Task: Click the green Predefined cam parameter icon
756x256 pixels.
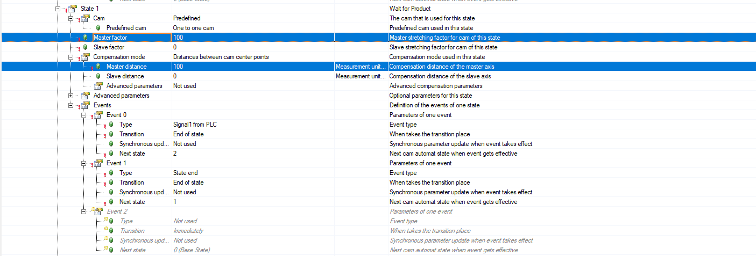Action: pyautogui.click(x=98, y=28)
